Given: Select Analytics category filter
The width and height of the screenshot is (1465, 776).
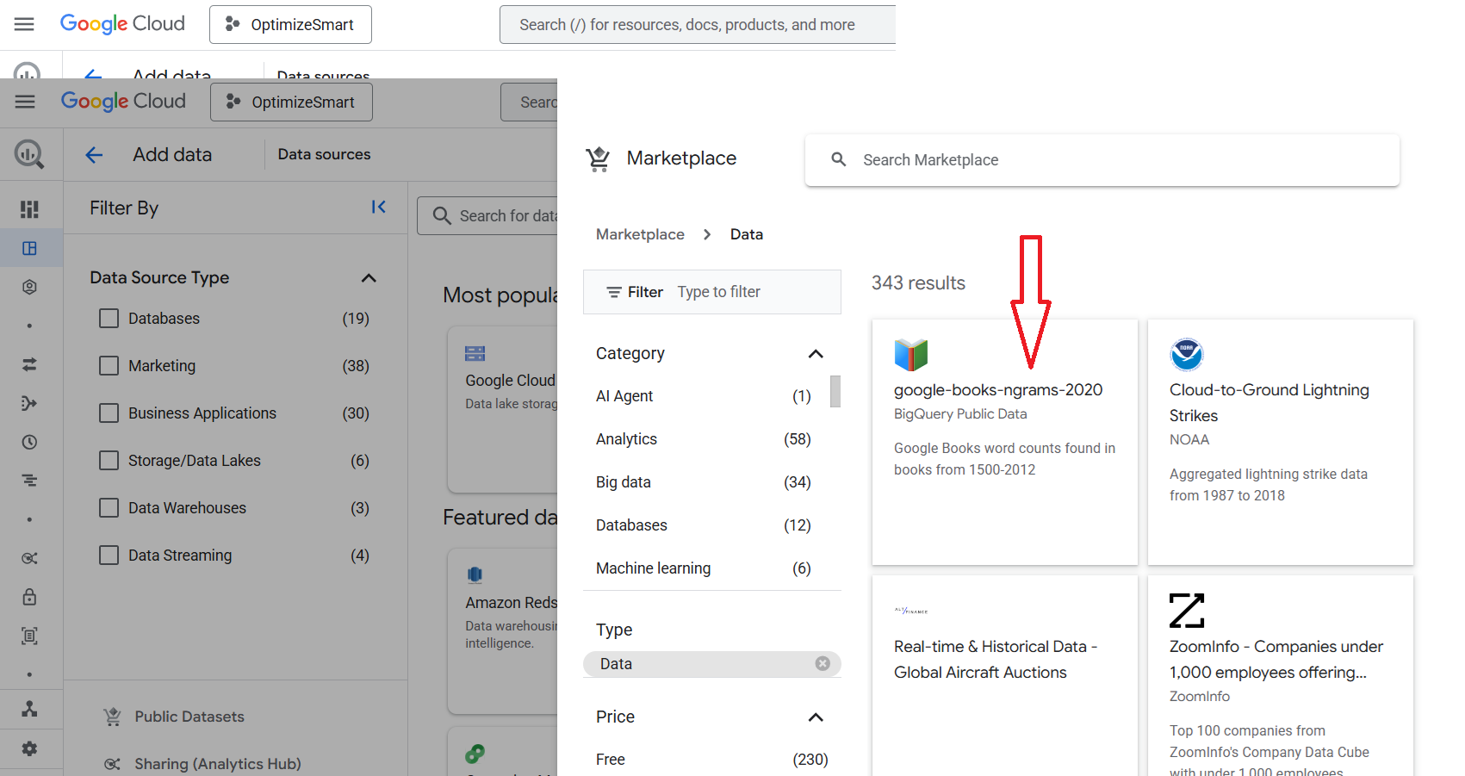Looking at the screenshot, I should 626,439.
